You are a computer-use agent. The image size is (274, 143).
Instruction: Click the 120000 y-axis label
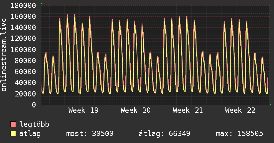(23, 39)
